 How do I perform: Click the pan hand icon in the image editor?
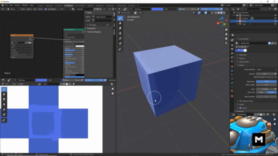coord(113,94)
